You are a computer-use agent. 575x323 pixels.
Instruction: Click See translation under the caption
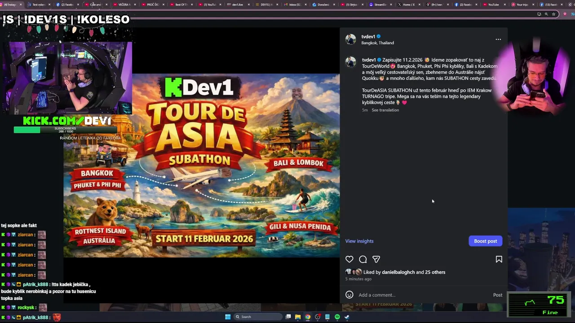click(x=385, y=110)
